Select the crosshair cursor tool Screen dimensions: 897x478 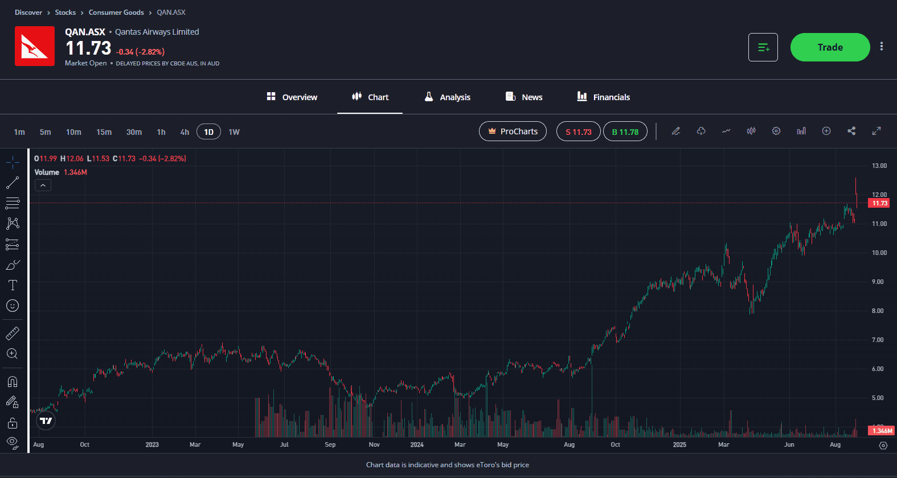pyautogui.click(x=13, y=163)
